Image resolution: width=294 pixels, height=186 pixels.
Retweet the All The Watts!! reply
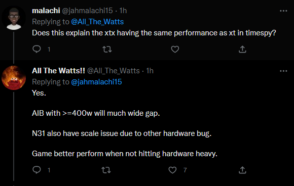pos(106,170)
